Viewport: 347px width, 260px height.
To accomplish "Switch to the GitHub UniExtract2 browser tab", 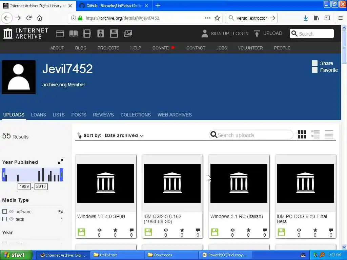I will tap(114, 6).
